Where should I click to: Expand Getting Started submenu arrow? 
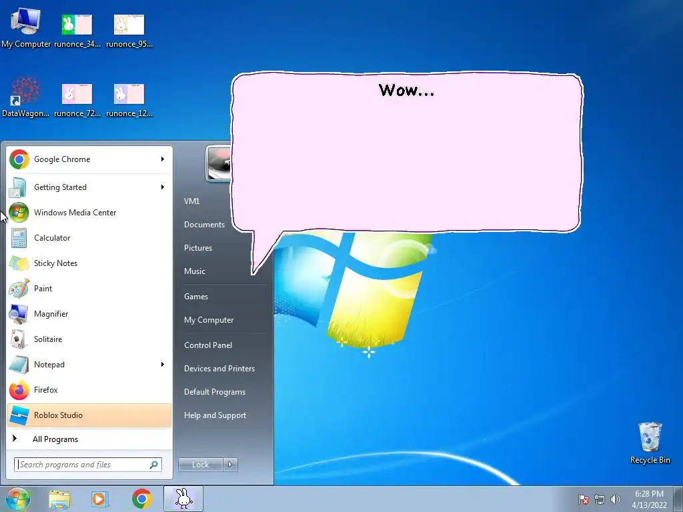163,187
